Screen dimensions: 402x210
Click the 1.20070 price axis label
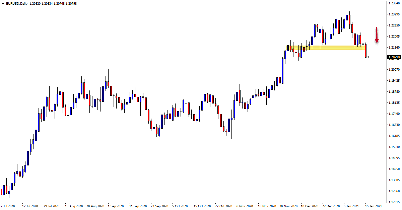point(394,70)
